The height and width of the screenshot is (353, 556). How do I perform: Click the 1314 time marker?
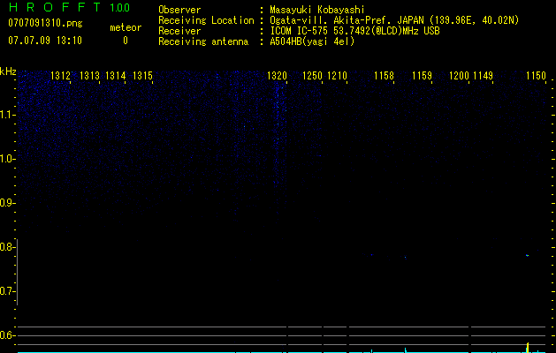click(x=116, y=76)
